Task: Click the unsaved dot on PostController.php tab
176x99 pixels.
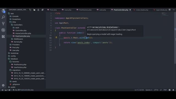Action: pyautogui.click(x=130, y=10)
